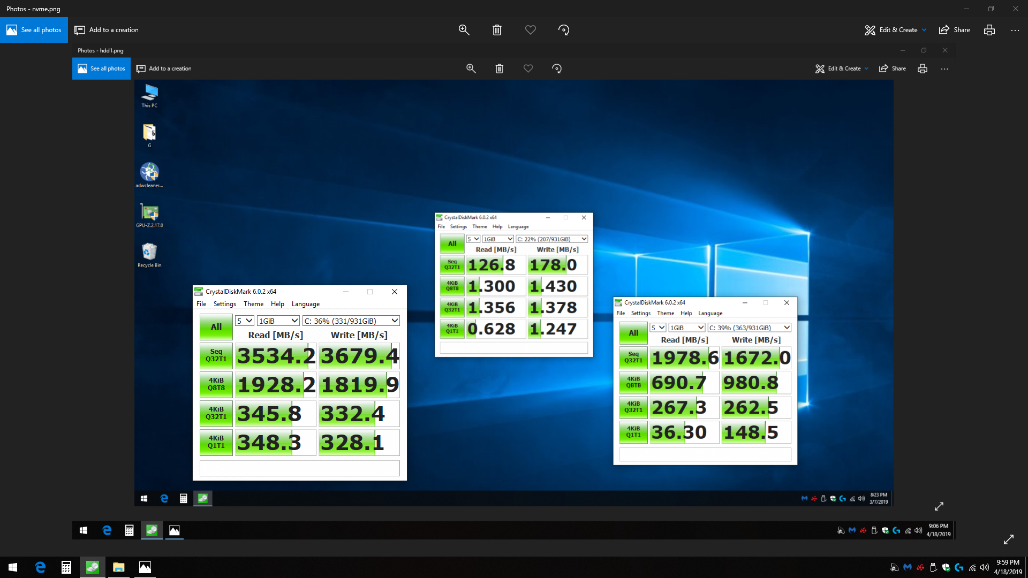Image resolution: width=1028 pixels, height=578 pixels.
Task: Open the C: 36% (331/931GiB) drive dropdown
Action: tap(351, 321)
